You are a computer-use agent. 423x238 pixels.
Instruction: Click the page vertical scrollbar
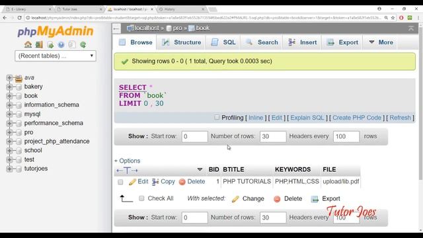coord(420,102)
